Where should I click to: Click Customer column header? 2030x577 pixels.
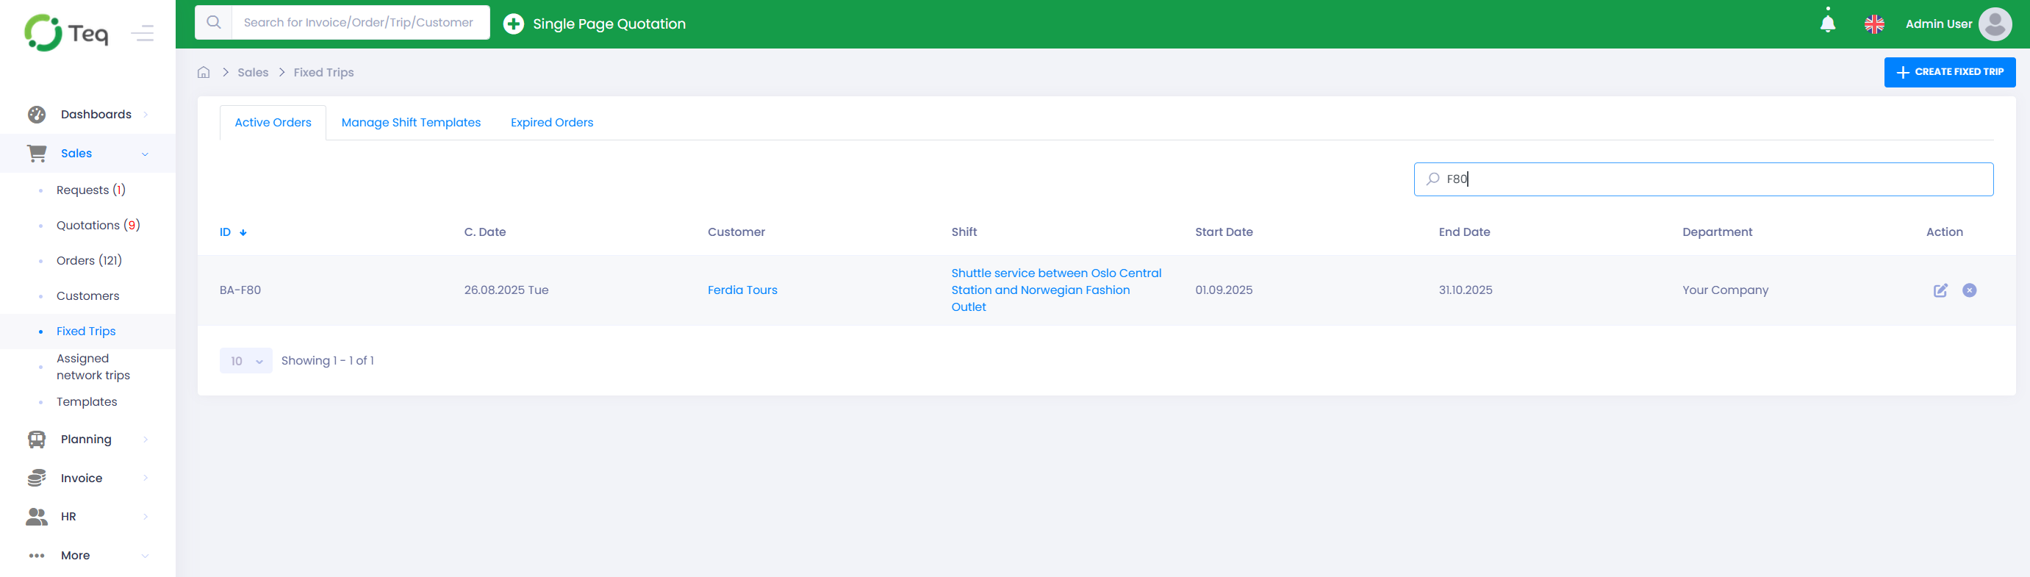(736, 232)
